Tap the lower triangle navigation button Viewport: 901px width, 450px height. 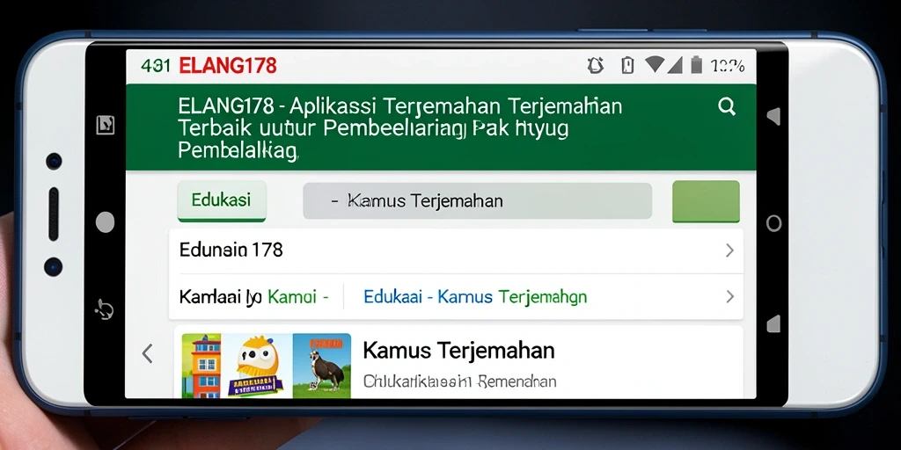coord(773,323)
